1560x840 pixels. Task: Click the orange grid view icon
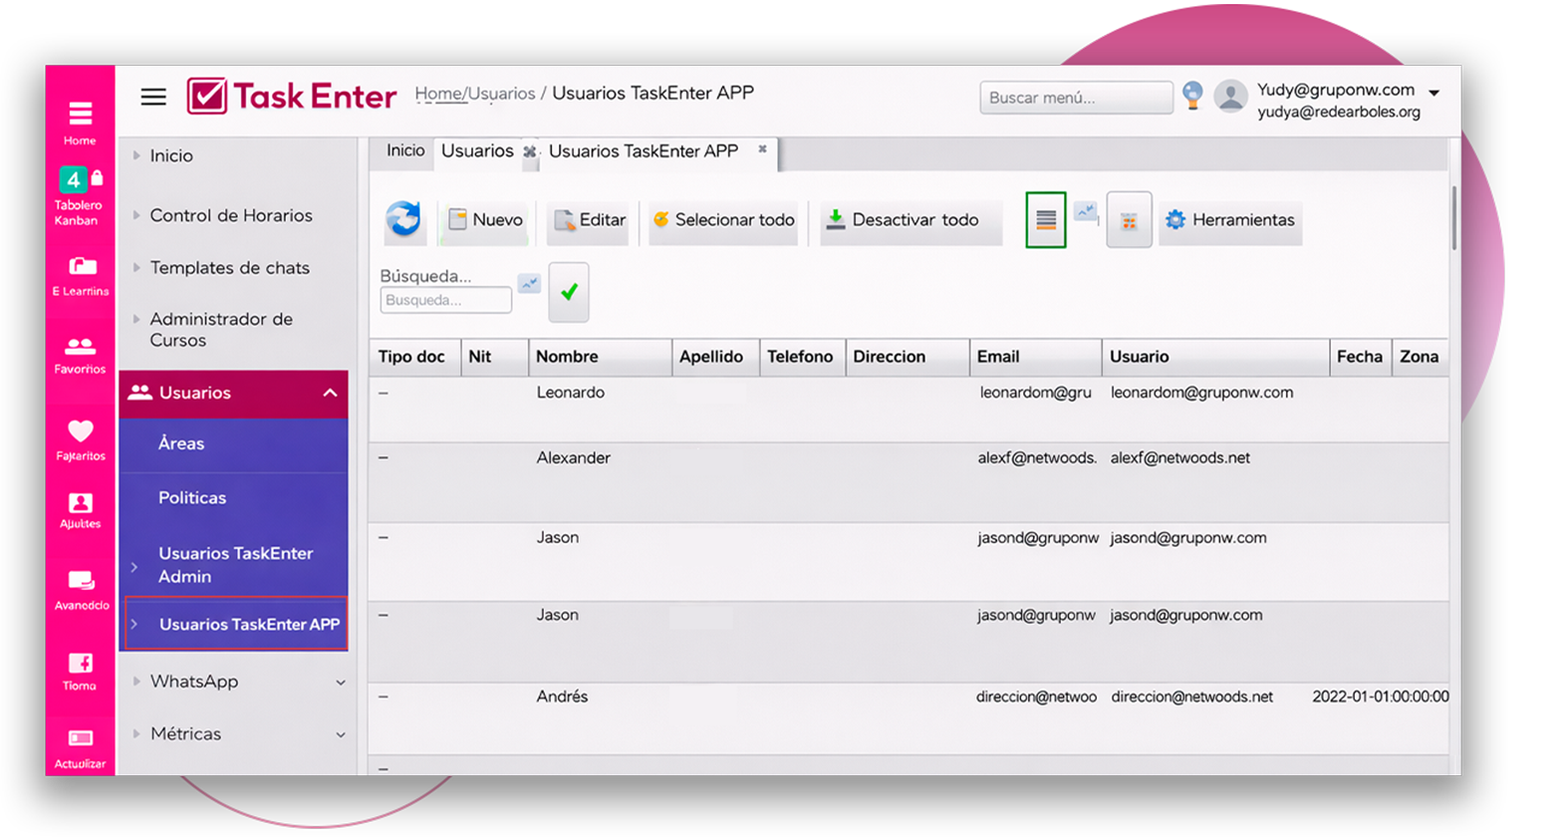click(x=1129, y=220)
